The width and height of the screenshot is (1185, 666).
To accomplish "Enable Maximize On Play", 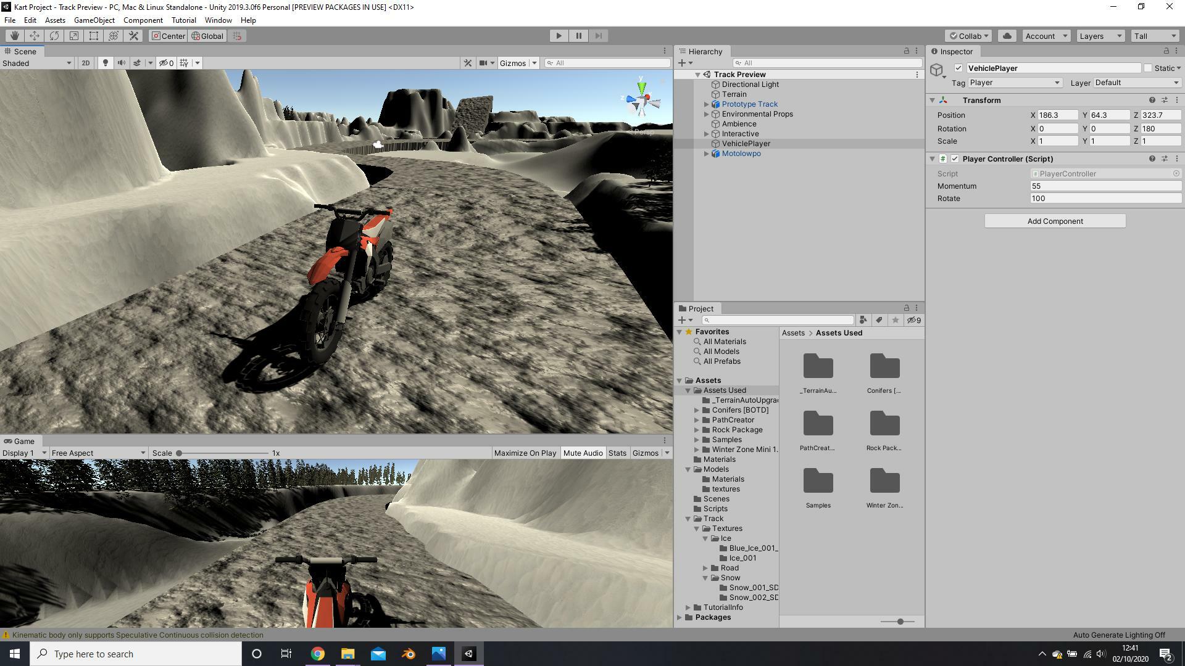I will [525, 453].
